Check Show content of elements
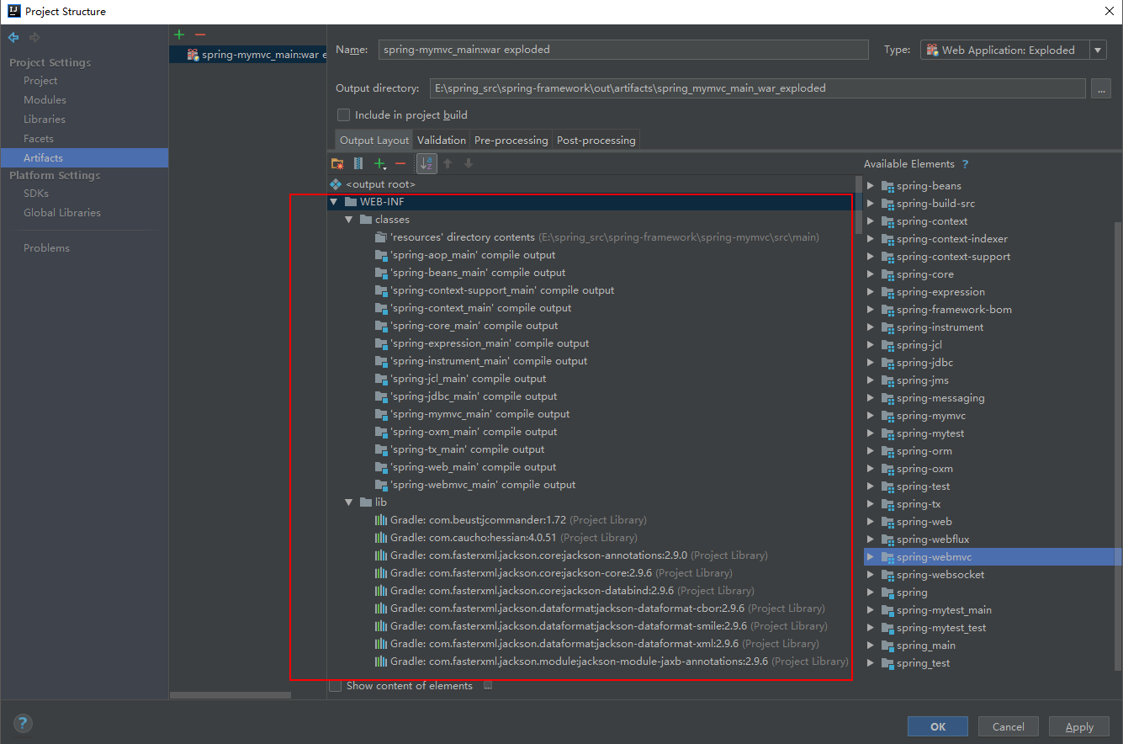1123x744 pixels. (x=336, y=686)
